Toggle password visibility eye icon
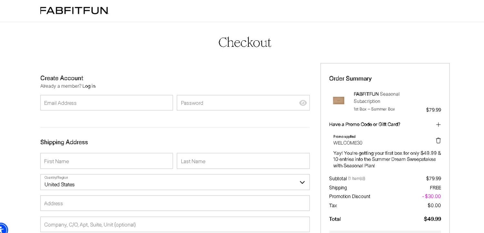 click(303, 103)
